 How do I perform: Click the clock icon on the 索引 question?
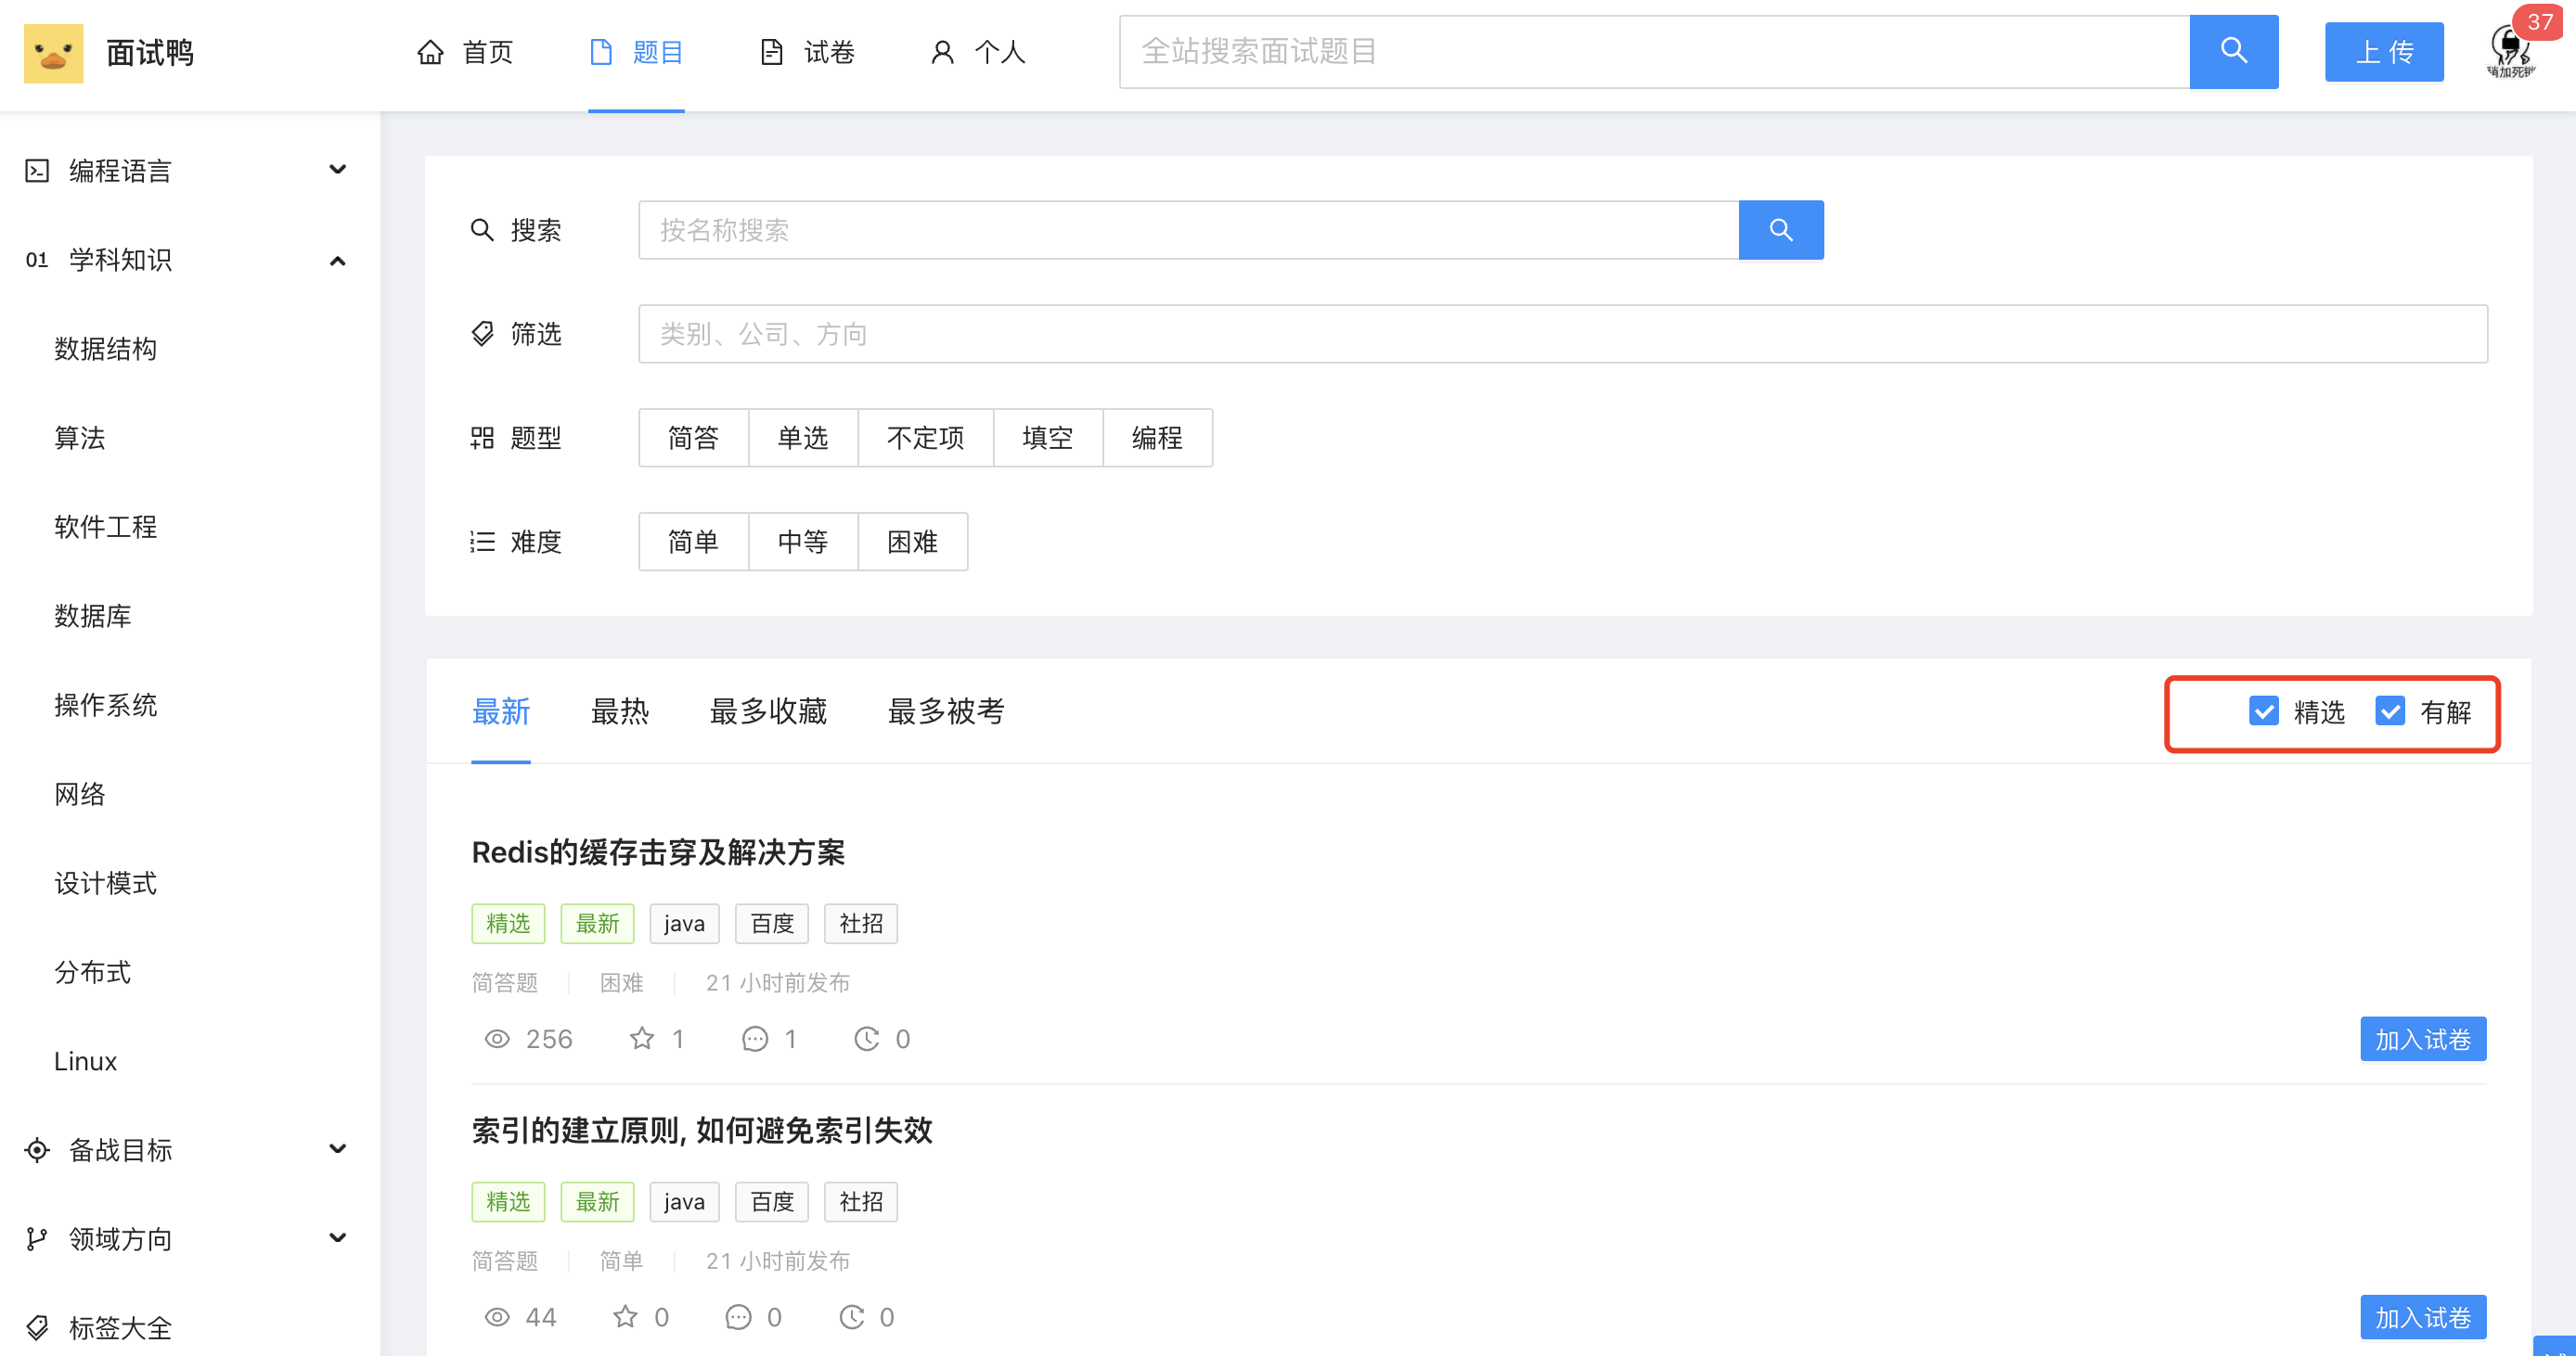click(x=851, y=1316)
